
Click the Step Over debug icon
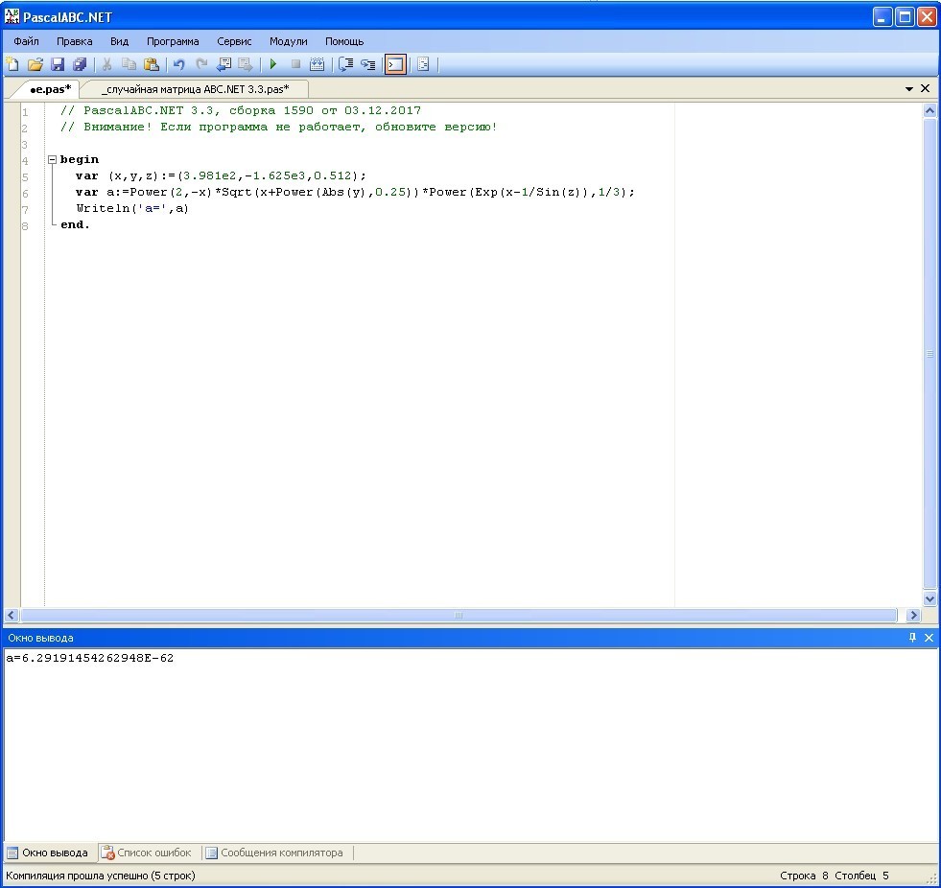345,64
